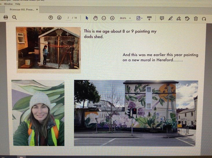Go to next page with down arrow
The width and height of the screenshot is (212, 158).
59,18
